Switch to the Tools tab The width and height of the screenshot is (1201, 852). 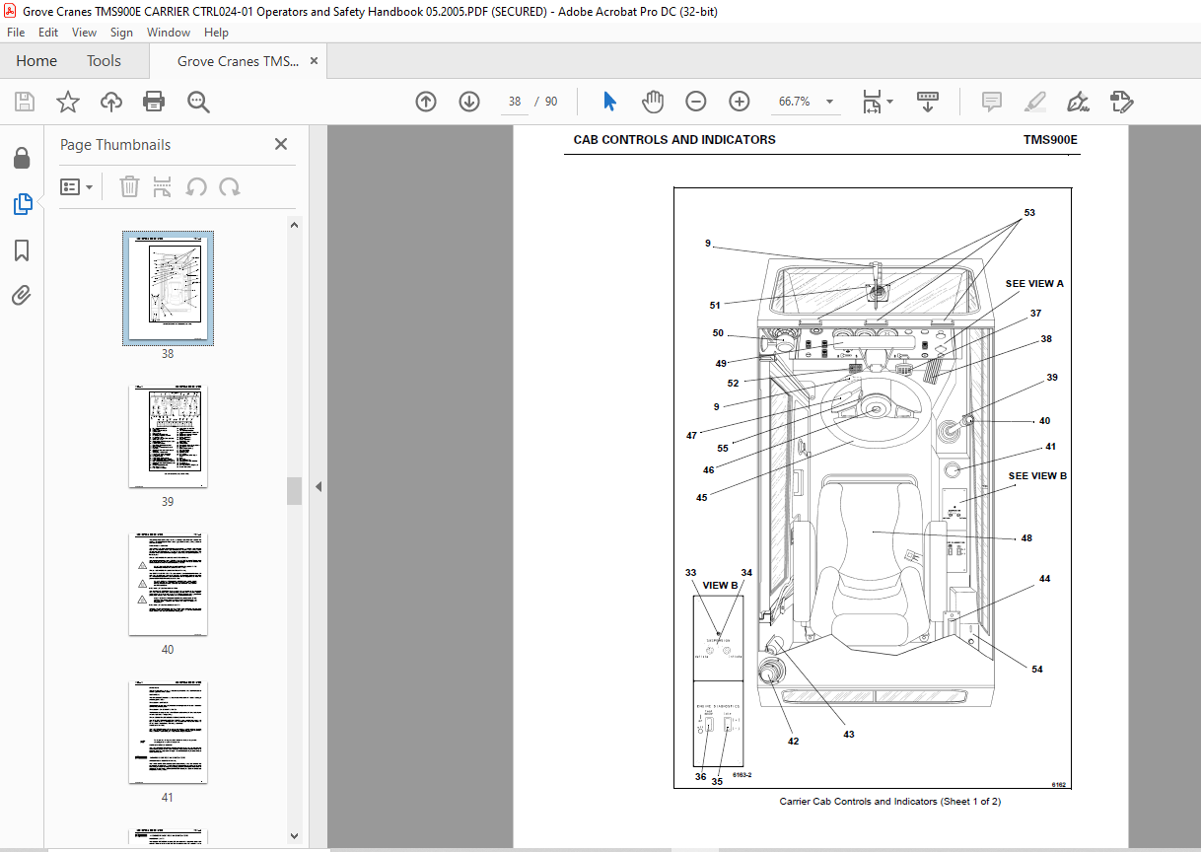(x=104, y=61)
